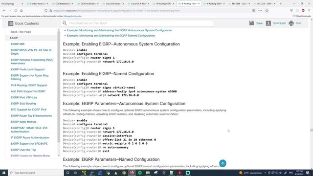Open EIGRP Support for 6PE/6VPE link
The height and width of the screenshot is (176, 313).
coord(29,143)
